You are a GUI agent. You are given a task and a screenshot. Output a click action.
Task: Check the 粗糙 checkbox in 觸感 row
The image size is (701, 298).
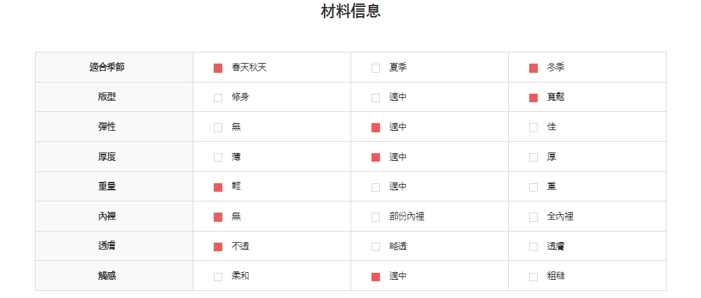(533, 276)
